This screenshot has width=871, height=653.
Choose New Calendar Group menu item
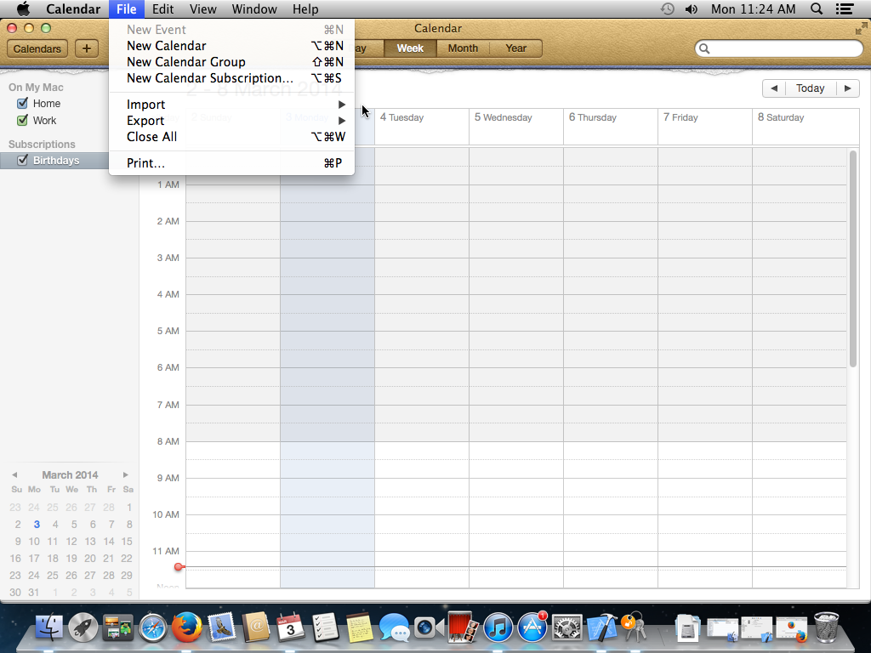pos(231,61)
